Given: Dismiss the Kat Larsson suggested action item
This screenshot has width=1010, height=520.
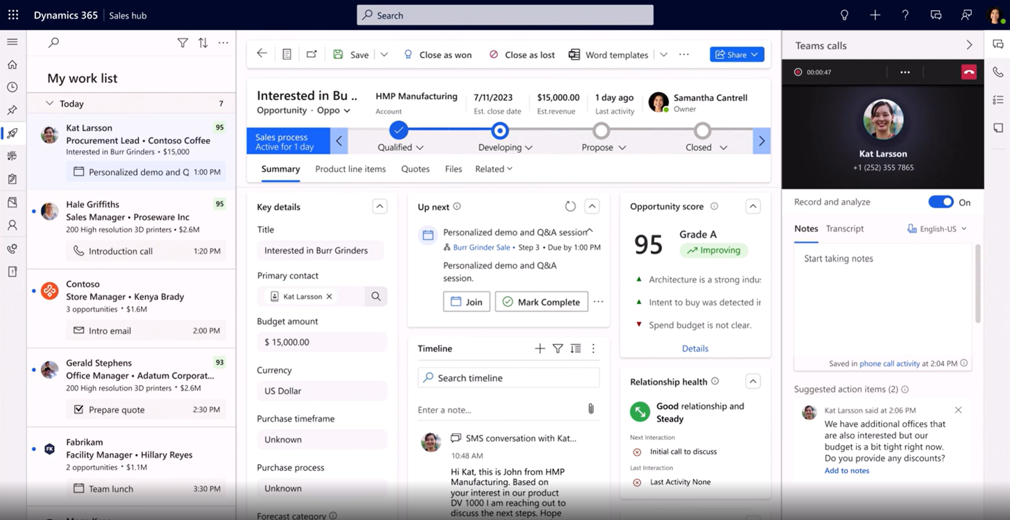Looking at the screenshot, I should pyautogui.click(x=958, y=410).
